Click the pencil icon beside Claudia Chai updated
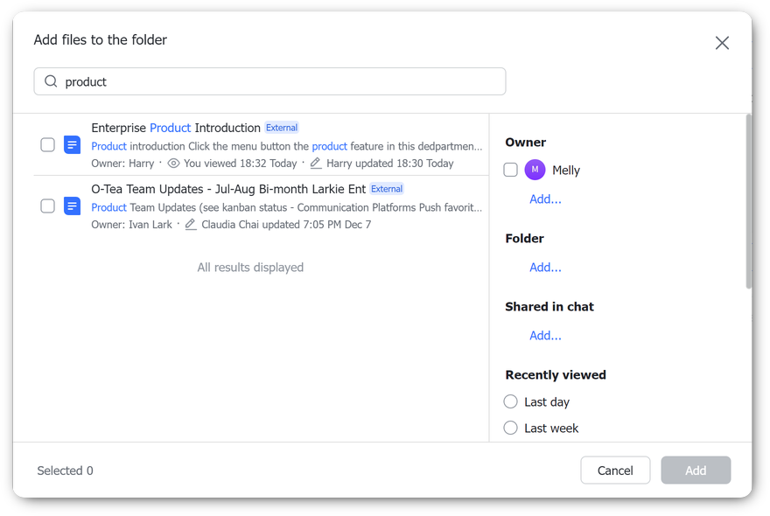Screen dimensions: 770x516 pyautogui.click(x=191, y=225)
